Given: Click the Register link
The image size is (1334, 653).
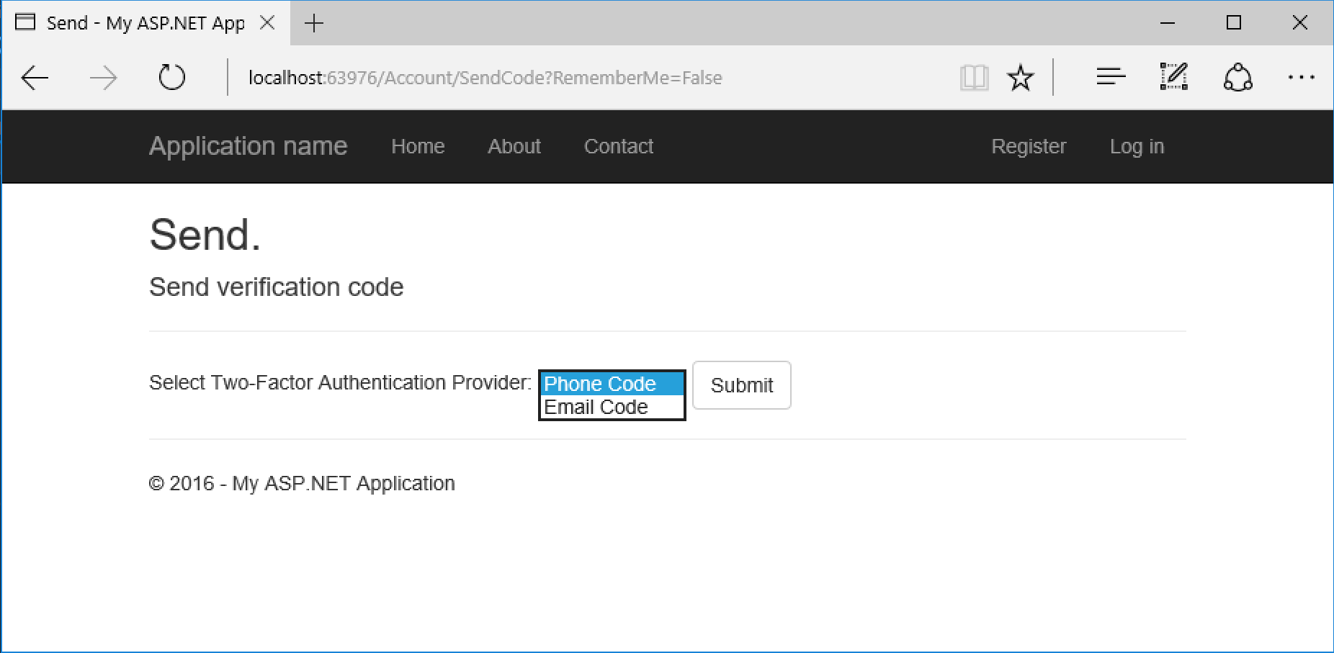Looking at the screenshot, I should tap(1029, 146).
